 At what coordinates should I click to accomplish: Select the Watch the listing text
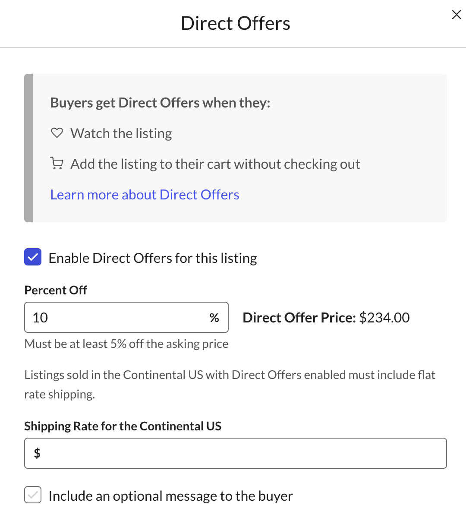click(x=121, y=133)
